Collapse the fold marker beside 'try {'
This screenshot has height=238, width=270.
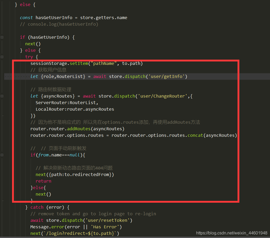pos(2,57)
